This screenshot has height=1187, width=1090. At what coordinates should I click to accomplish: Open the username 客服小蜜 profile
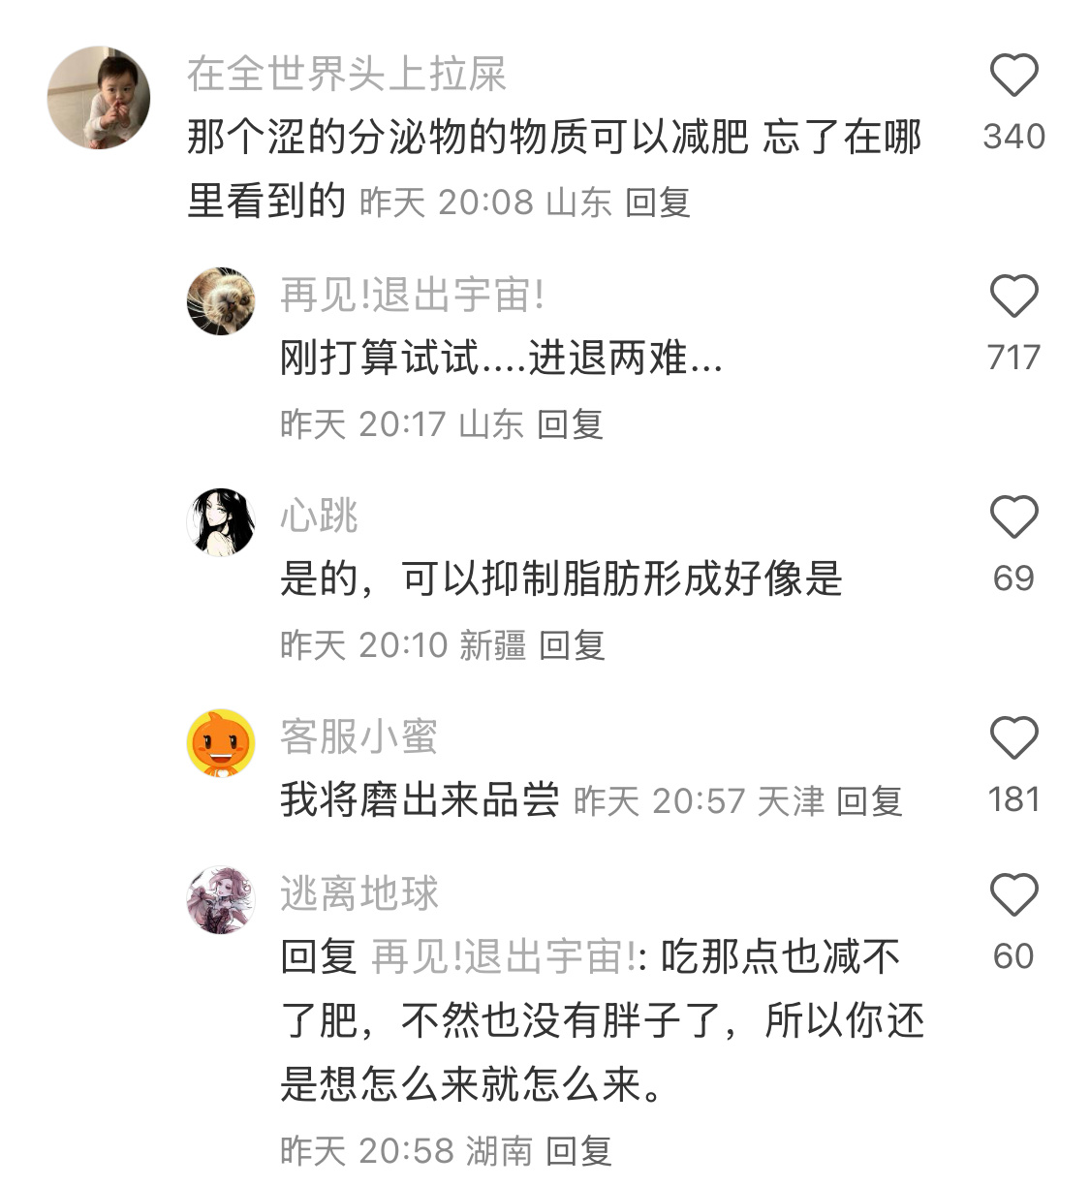359,736
